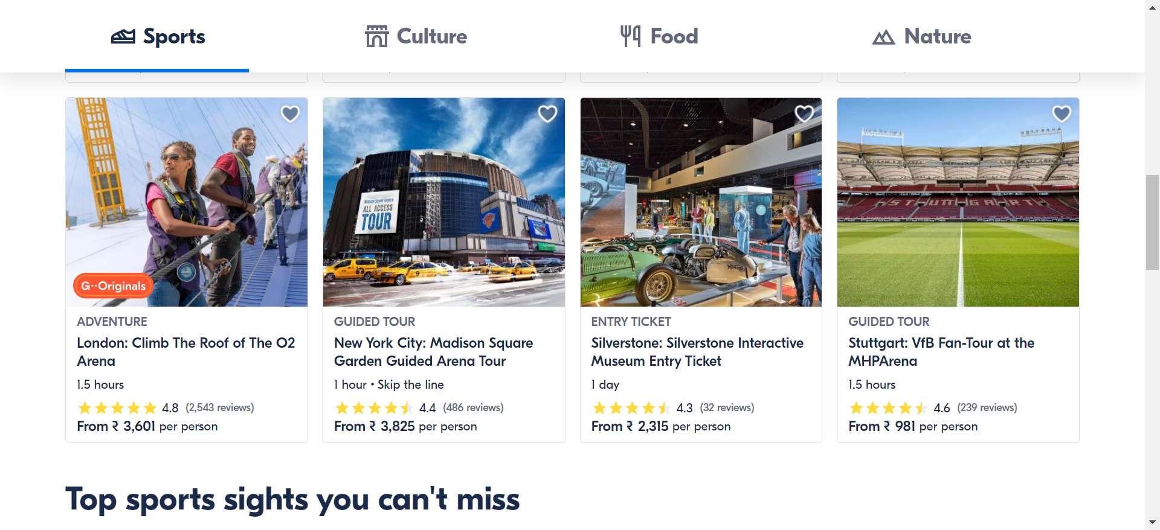The height and width of the screenshot is (530, 1160).
Task: Click the Culture museum icon
Action: [376, 37]
